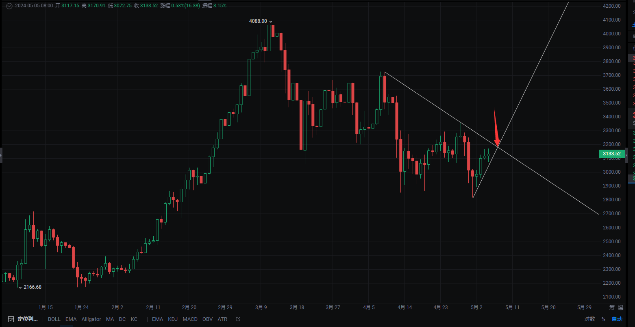Click the 4088.00 high price marker

click(x=258, y=21)
